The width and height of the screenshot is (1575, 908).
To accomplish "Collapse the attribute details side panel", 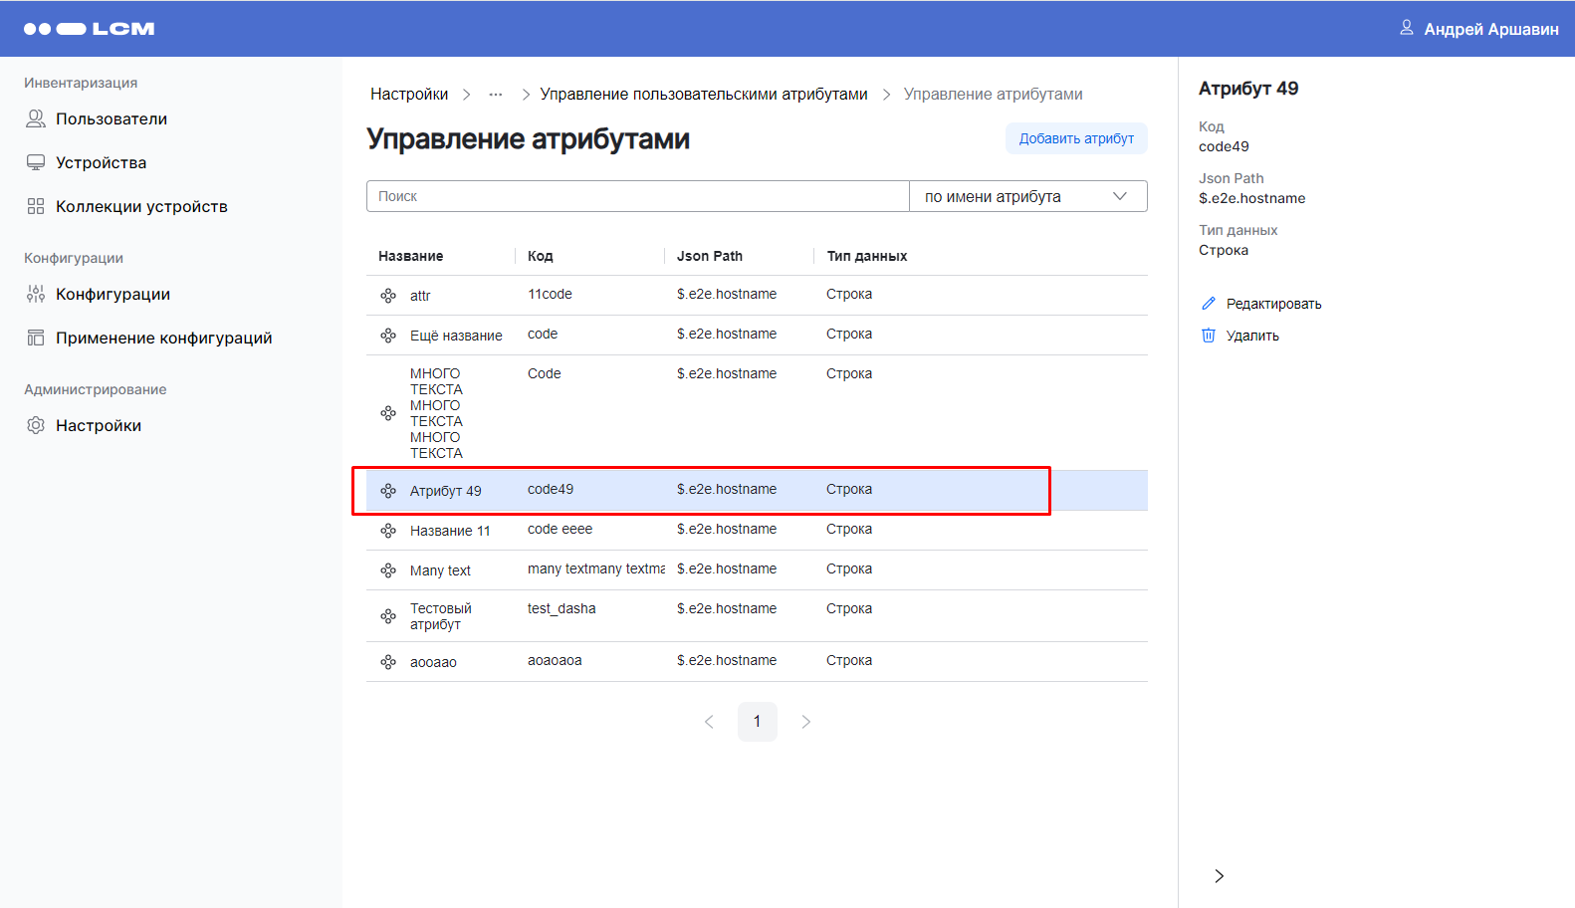I will [1219, 876].
